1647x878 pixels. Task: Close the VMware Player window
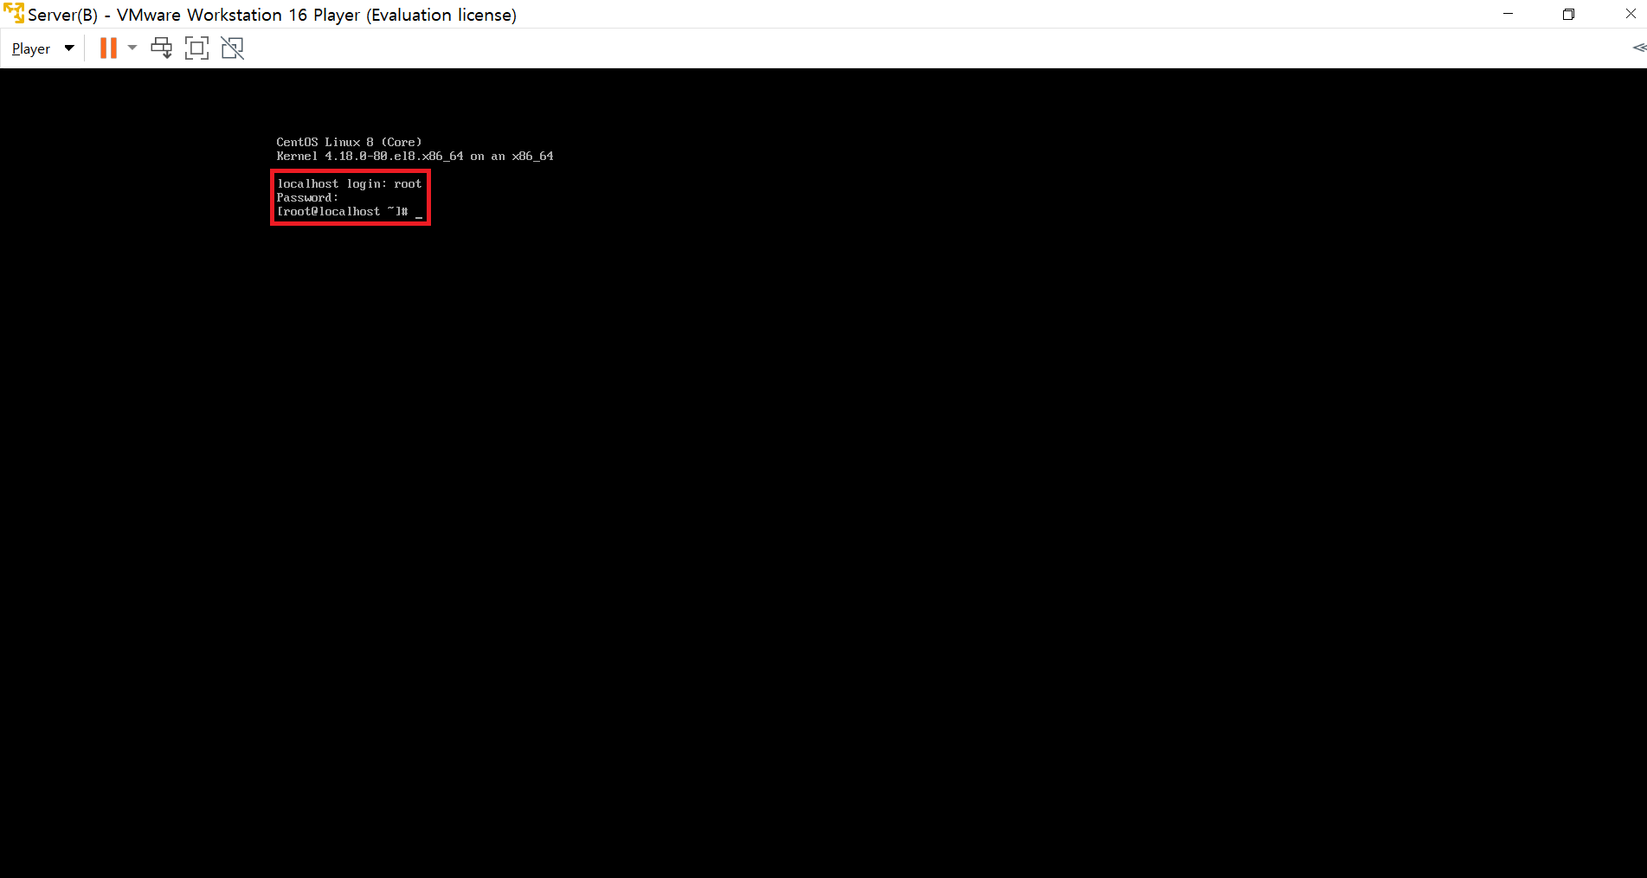coord(1630,14)
